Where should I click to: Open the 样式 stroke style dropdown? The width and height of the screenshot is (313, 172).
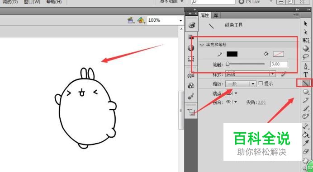pyautogui.click(x=251, y=74)
